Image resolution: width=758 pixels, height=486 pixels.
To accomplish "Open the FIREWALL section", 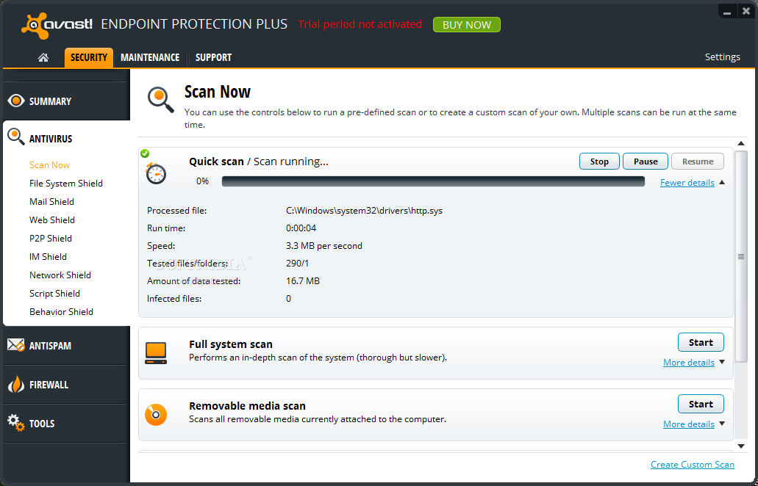I will 65,385.
